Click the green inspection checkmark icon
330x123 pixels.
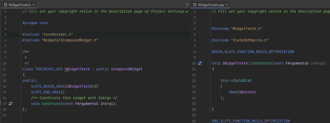point(187,12)
